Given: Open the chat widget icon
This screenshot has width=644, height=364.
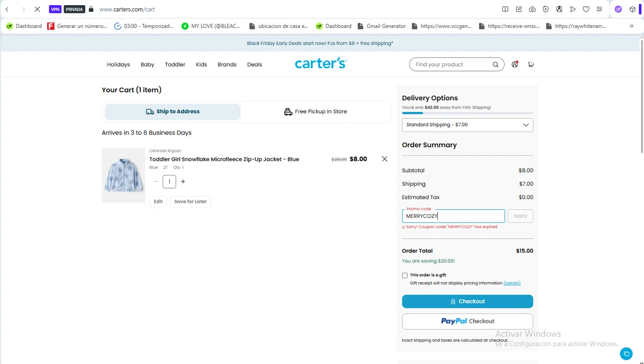Looking at the screenshot, I should tap(626, 354).
